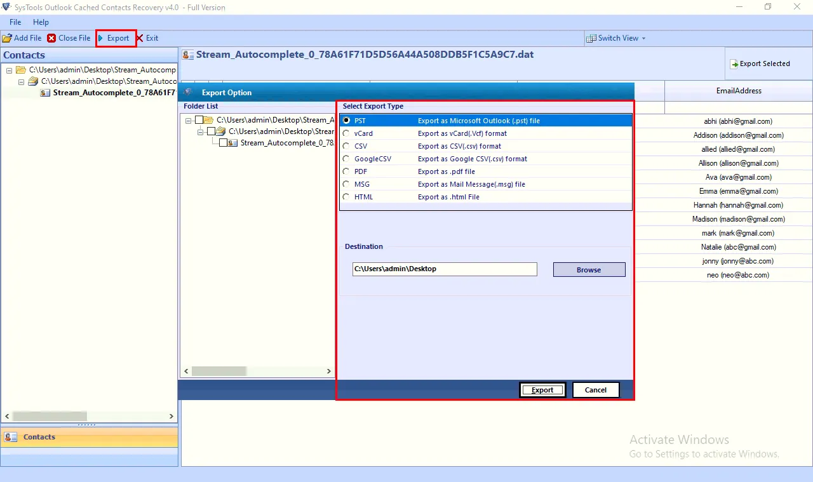Viewport: 813px width, 482px height.
Task: Select the jonny (jonny@abc.com) row
Action: tap(738, 261)
